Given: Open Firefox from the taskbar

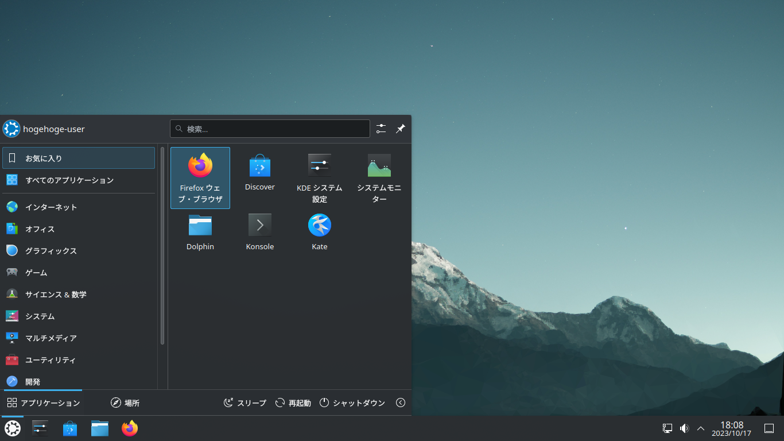Looking at the screenshot, I should coord(130,428).
